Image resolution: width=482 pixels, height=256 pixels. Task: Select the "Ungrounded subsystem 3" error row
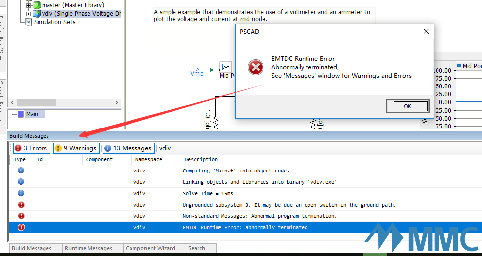pyautogui.click(x=246, y=205)
